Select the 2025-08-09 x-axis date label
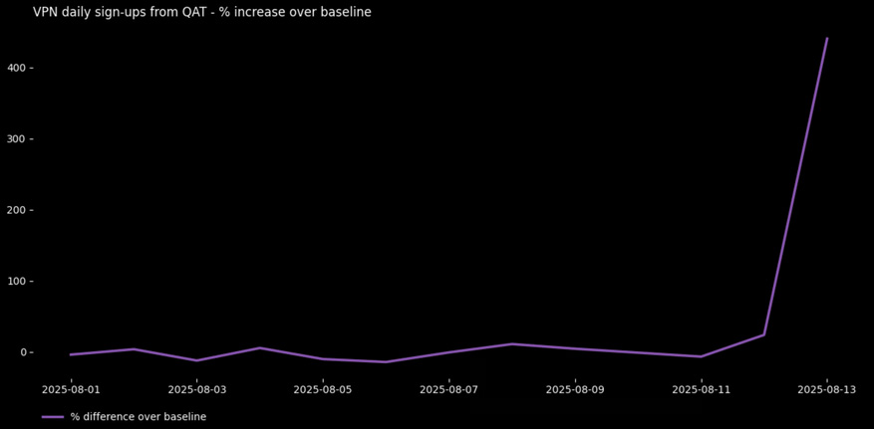874x429 pixels. pos(575,389)
